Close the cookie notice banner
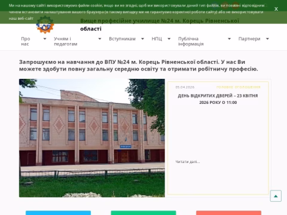The image size is (287, 215). 276,9
